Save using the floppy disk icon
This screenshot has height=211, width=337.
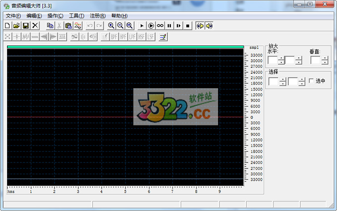point(25,25)
